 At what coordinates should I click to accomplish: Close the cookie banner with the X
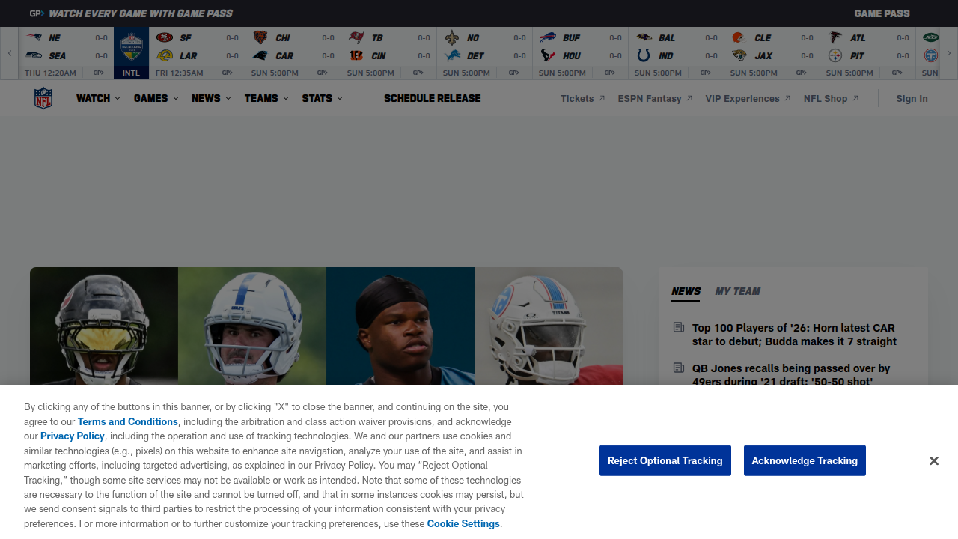click(x=934, y=461)
